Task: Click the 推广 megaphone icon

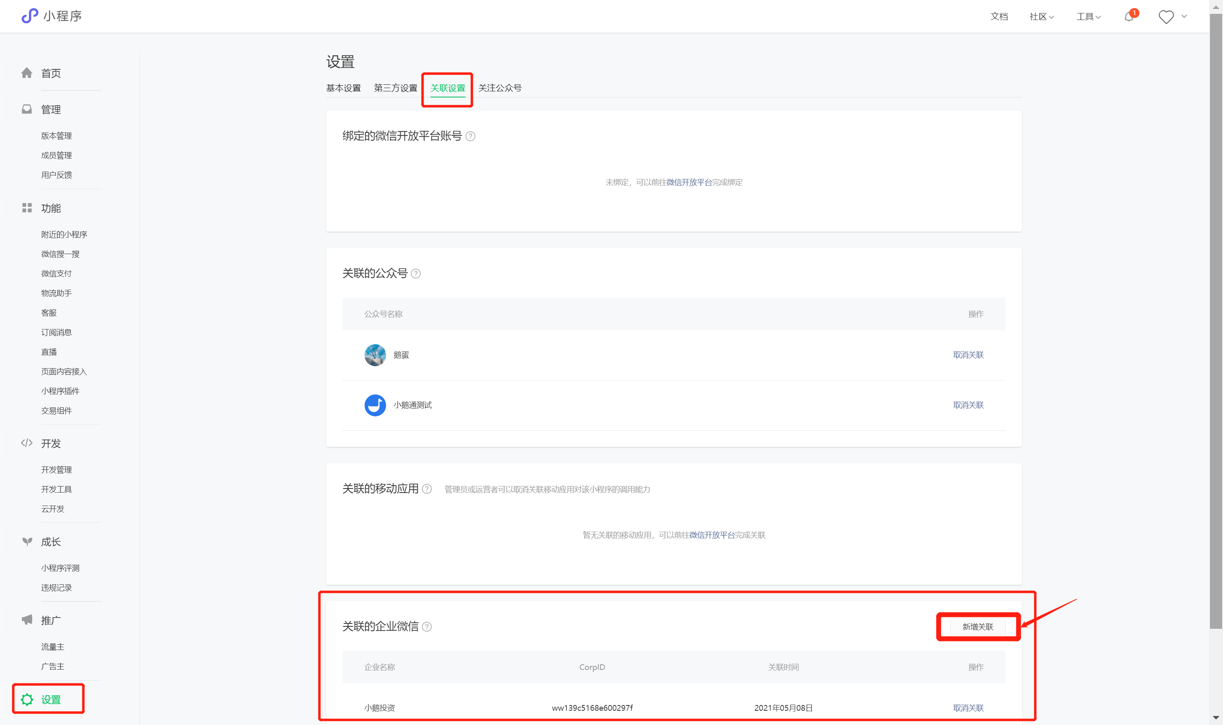Action: tap(27, 619)
